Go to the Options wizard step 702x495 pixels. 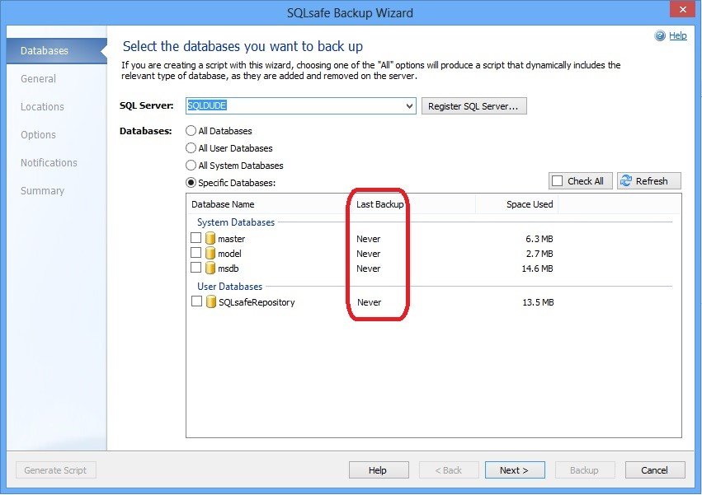coord(38,134)
